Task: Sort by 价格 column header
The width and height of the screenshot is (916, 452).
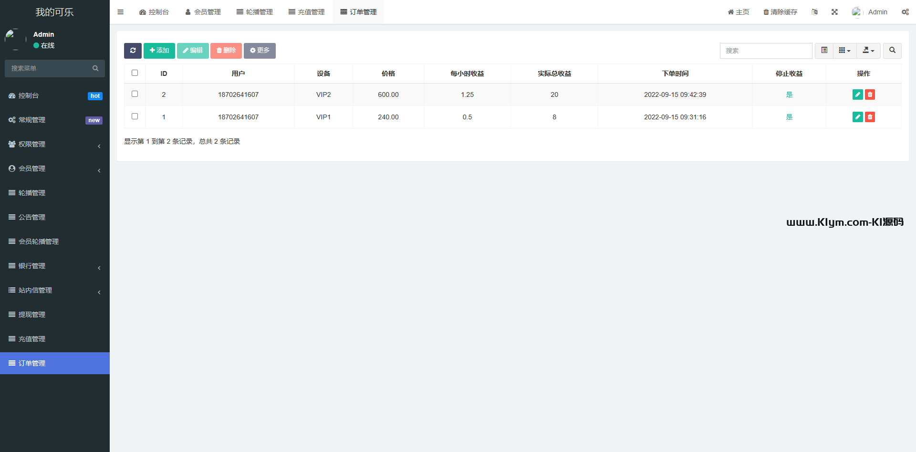Action: [x=388, y=74]
